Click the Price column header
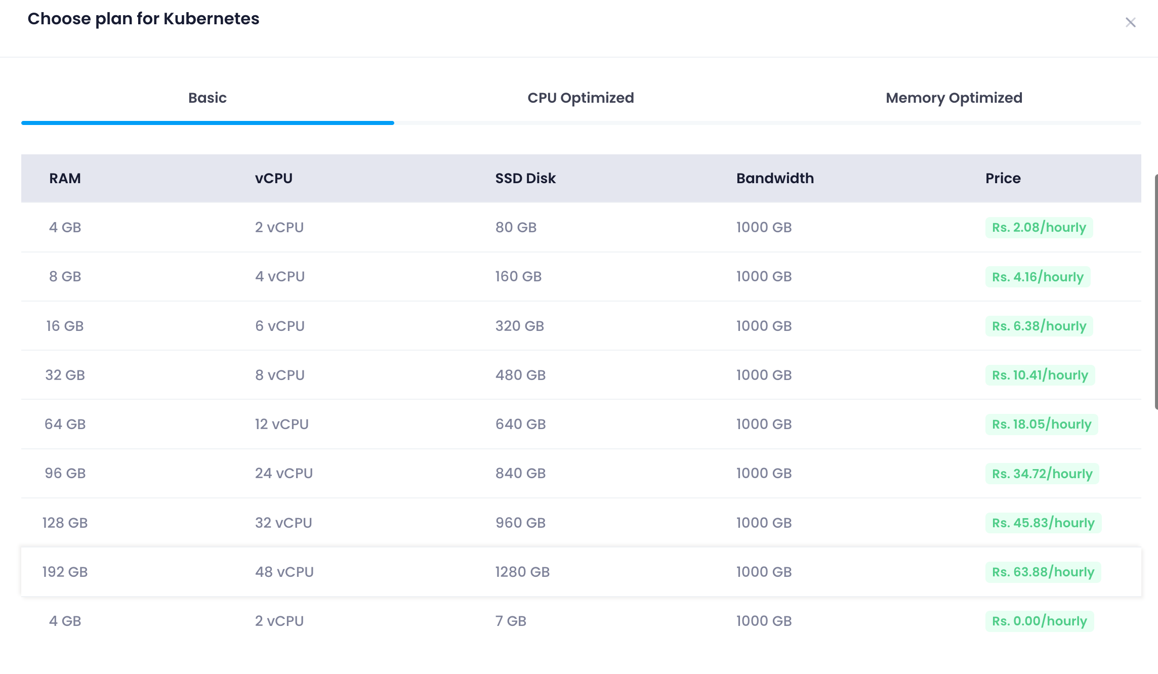The height and width of the screenshot is (674, 1158). (x=1003, y=178)
